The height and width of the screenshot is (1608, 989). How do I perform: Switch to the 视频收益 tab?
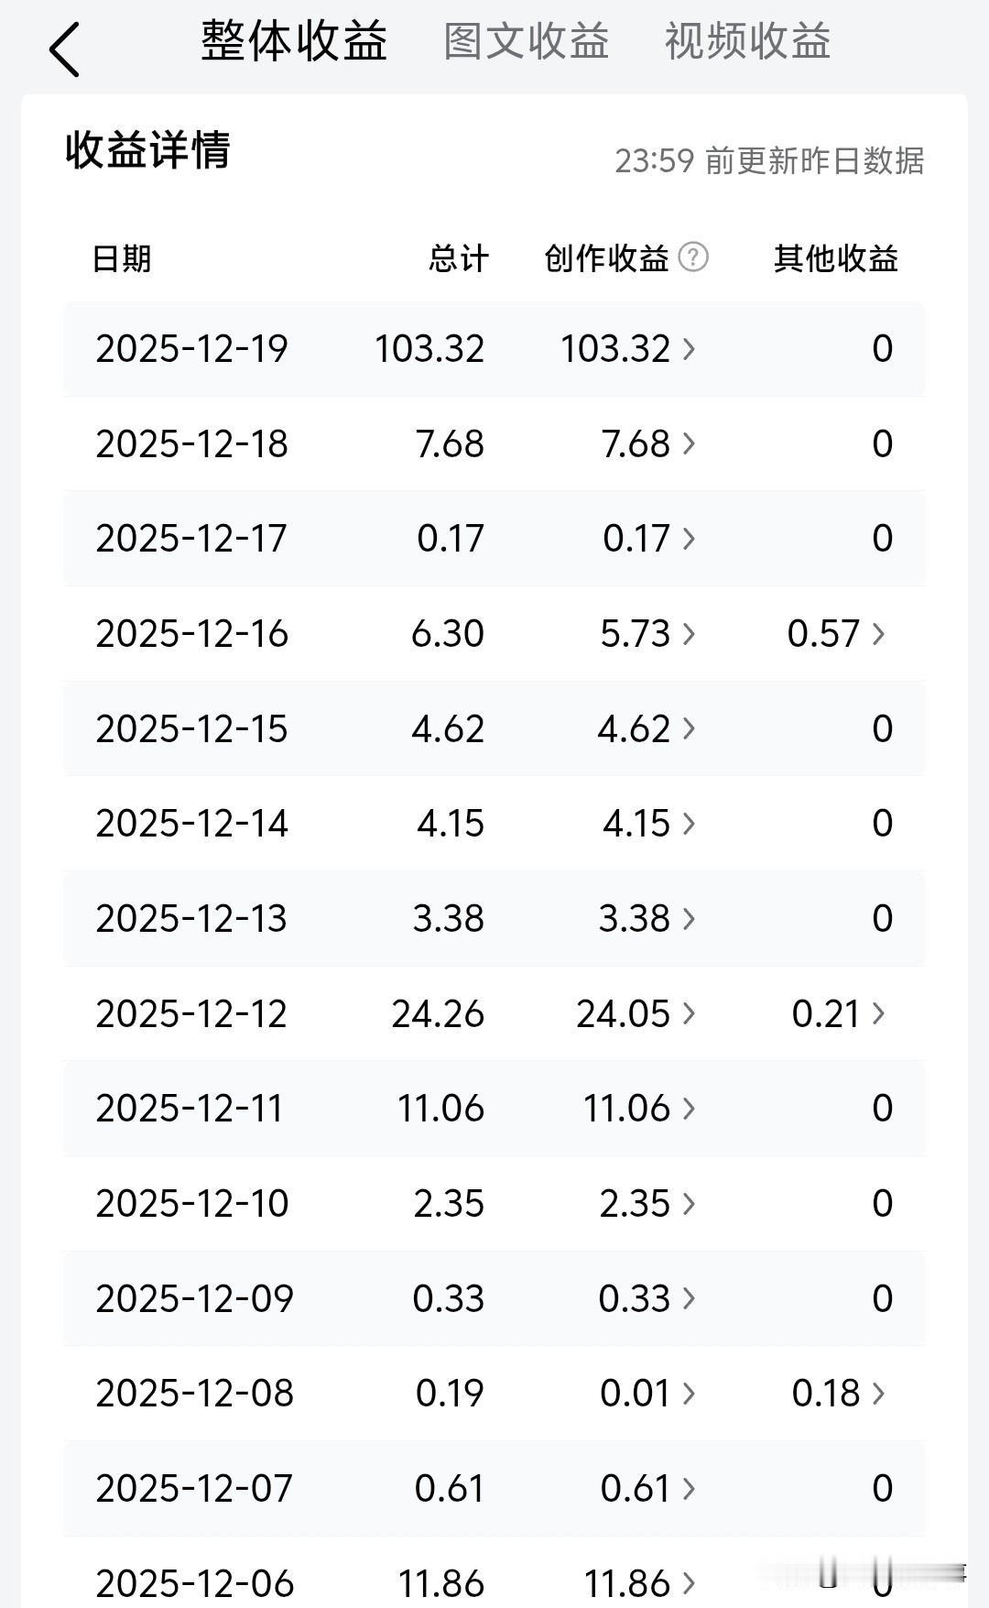tap(747, 42)
